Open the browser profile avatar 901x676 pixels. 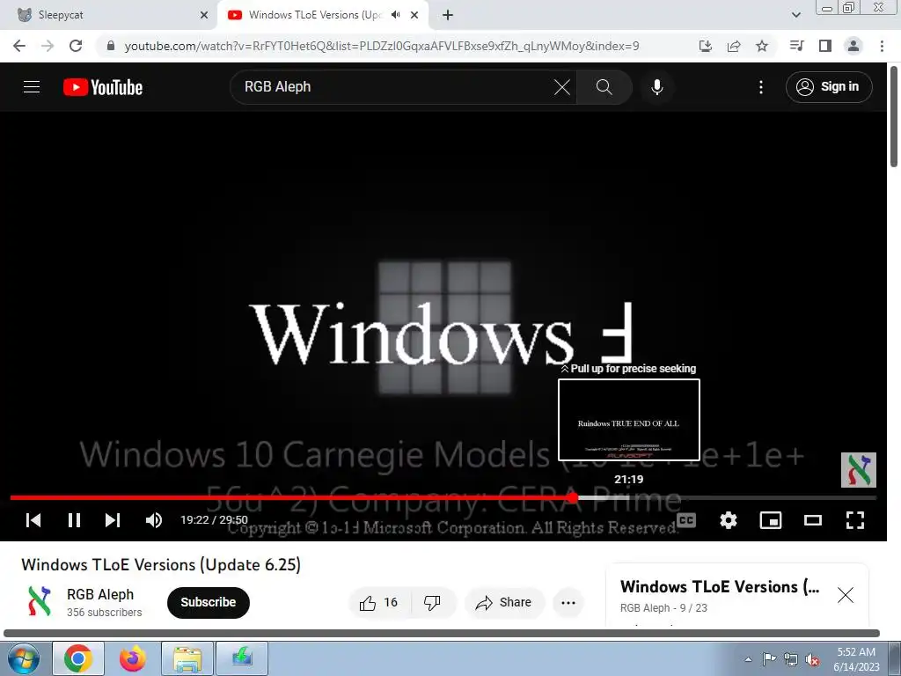pos(853,46)
